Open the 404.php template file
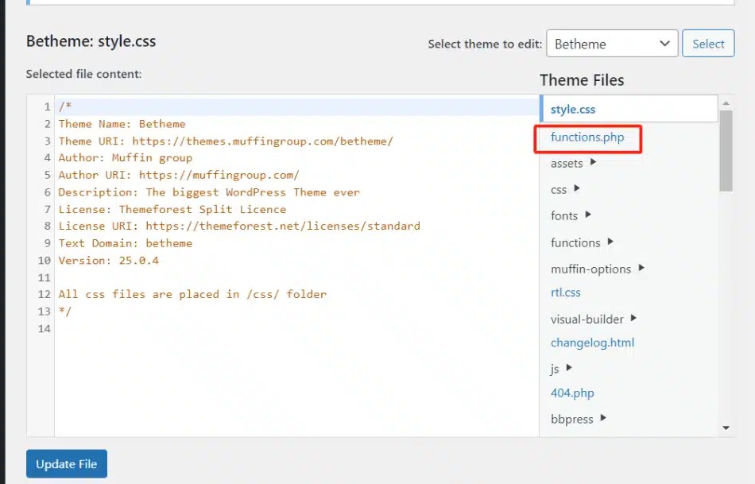Screen dimensions: 755x484 572,393
